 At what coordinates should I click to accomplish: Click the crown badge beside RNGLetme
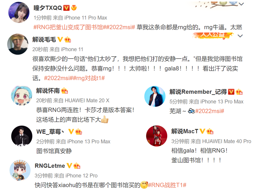[77, 165]
